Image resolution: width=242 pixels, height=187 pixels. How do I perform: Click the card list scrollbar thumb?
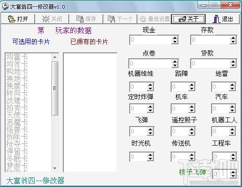(55, 88)
